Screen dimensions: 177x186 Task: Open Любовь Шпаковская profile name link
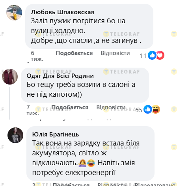pyautogui.click(x=63, y=12)
